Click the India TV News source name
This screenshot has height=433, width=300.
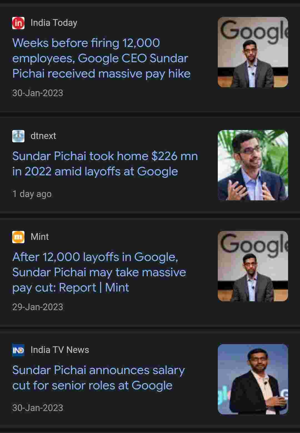click(60, 350)
